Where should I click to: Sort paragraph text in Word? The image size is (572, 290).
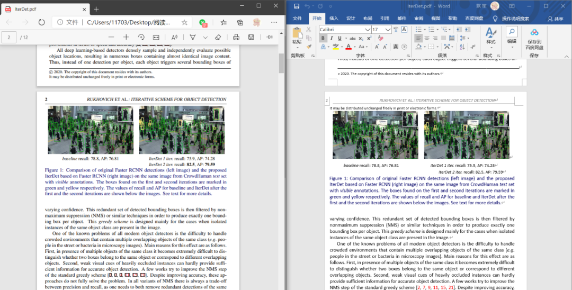tap(462, 47)
